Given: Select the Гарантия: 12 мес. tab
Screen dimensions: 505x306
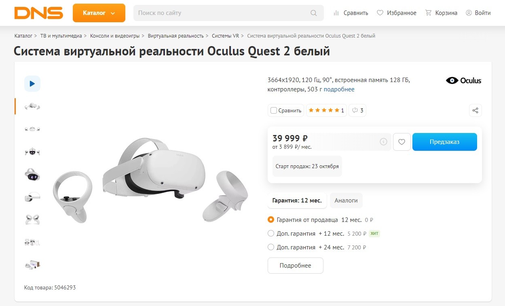Looking at the screenshot, I should 297,200.
